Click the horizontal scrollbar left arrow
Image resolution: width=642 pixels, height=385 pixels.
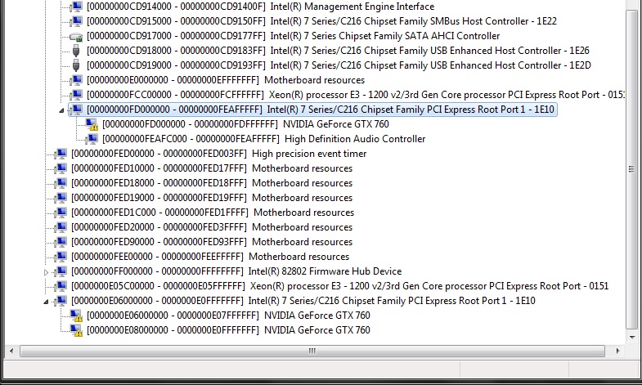(x=11, y=351)
